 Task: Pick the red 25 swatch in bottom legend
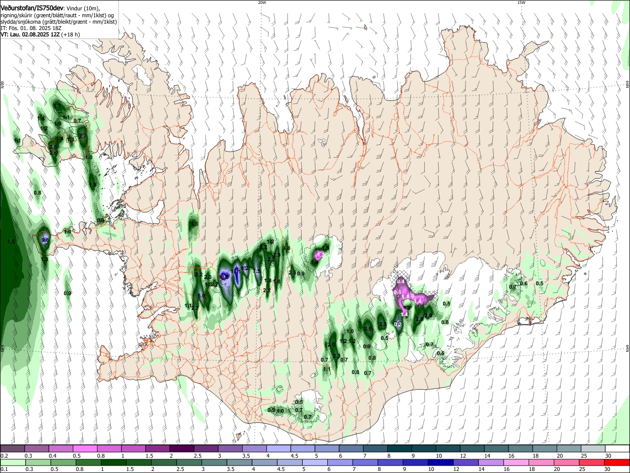click(592, 462)
